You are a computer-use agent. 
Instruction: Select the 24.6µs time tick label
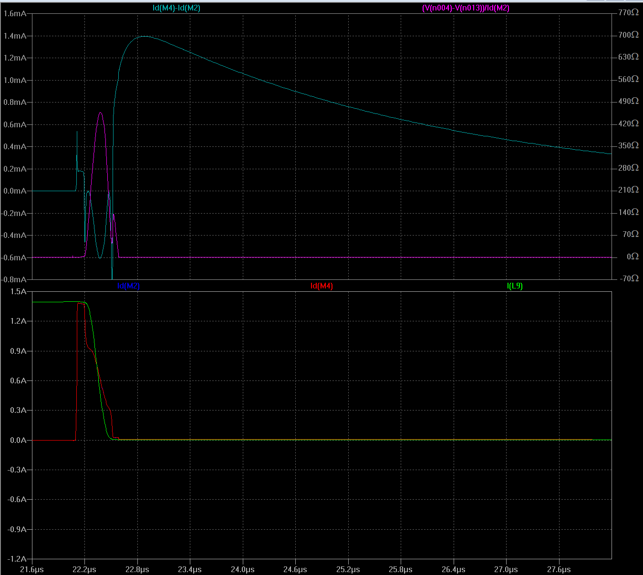coord(295,570)
